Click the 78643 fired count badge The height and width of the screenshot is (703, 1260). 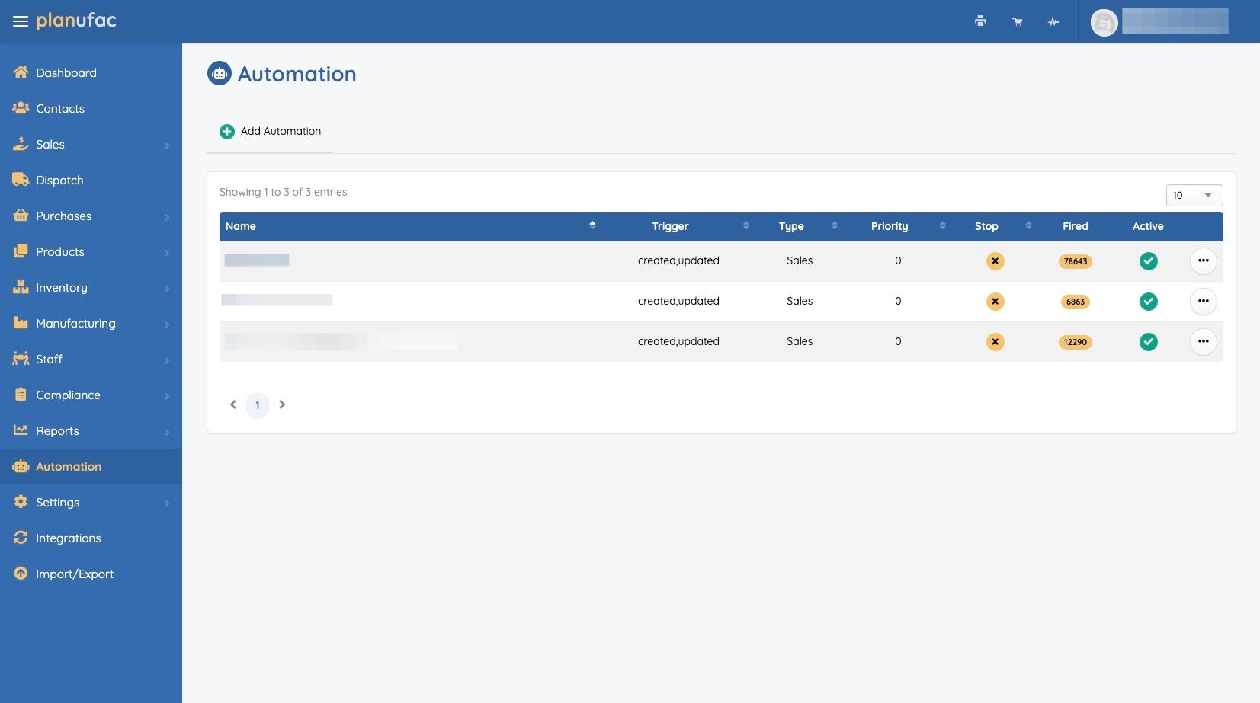point(1075,261)
